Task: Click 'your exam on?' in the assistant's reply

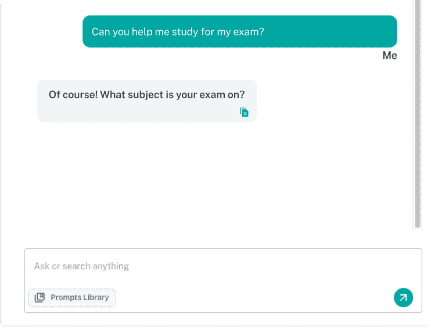Action: 210,94
